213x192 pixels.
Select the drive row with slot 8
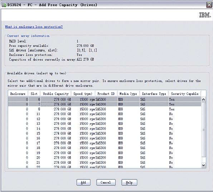pyautogui.click(x=104, y=109)
